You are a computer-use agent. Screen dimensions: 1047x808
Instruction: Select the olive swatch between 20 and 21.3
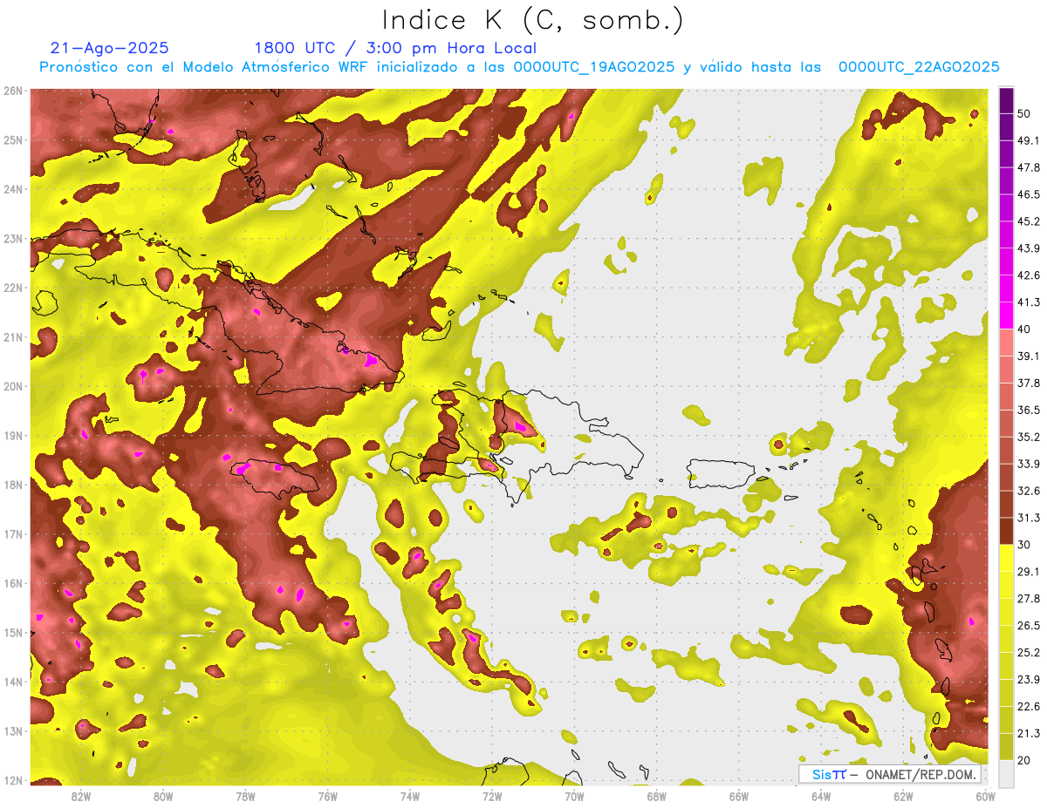point(1006,747)
